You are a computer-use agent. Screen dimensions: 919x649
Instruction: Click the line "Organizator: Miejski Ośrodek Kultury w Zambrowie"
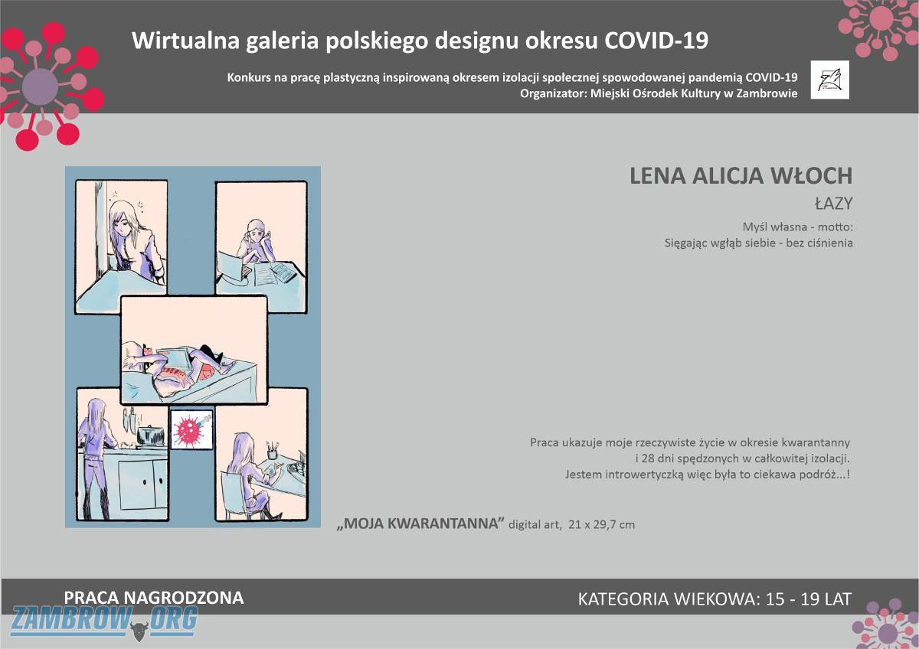point(659,93)
